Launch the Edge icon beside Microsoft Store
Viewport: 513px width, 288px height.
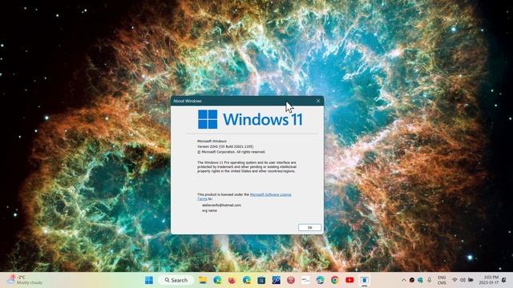247,280
